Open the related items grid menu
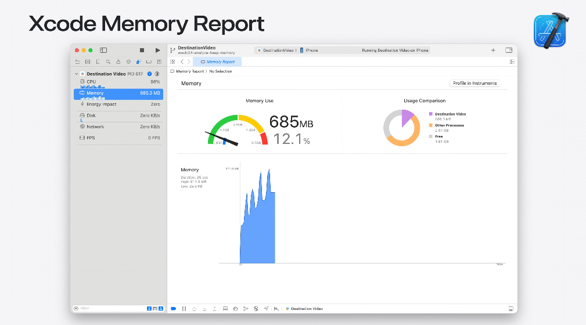This screenshot has width=586, height=325. pos(172,62)
